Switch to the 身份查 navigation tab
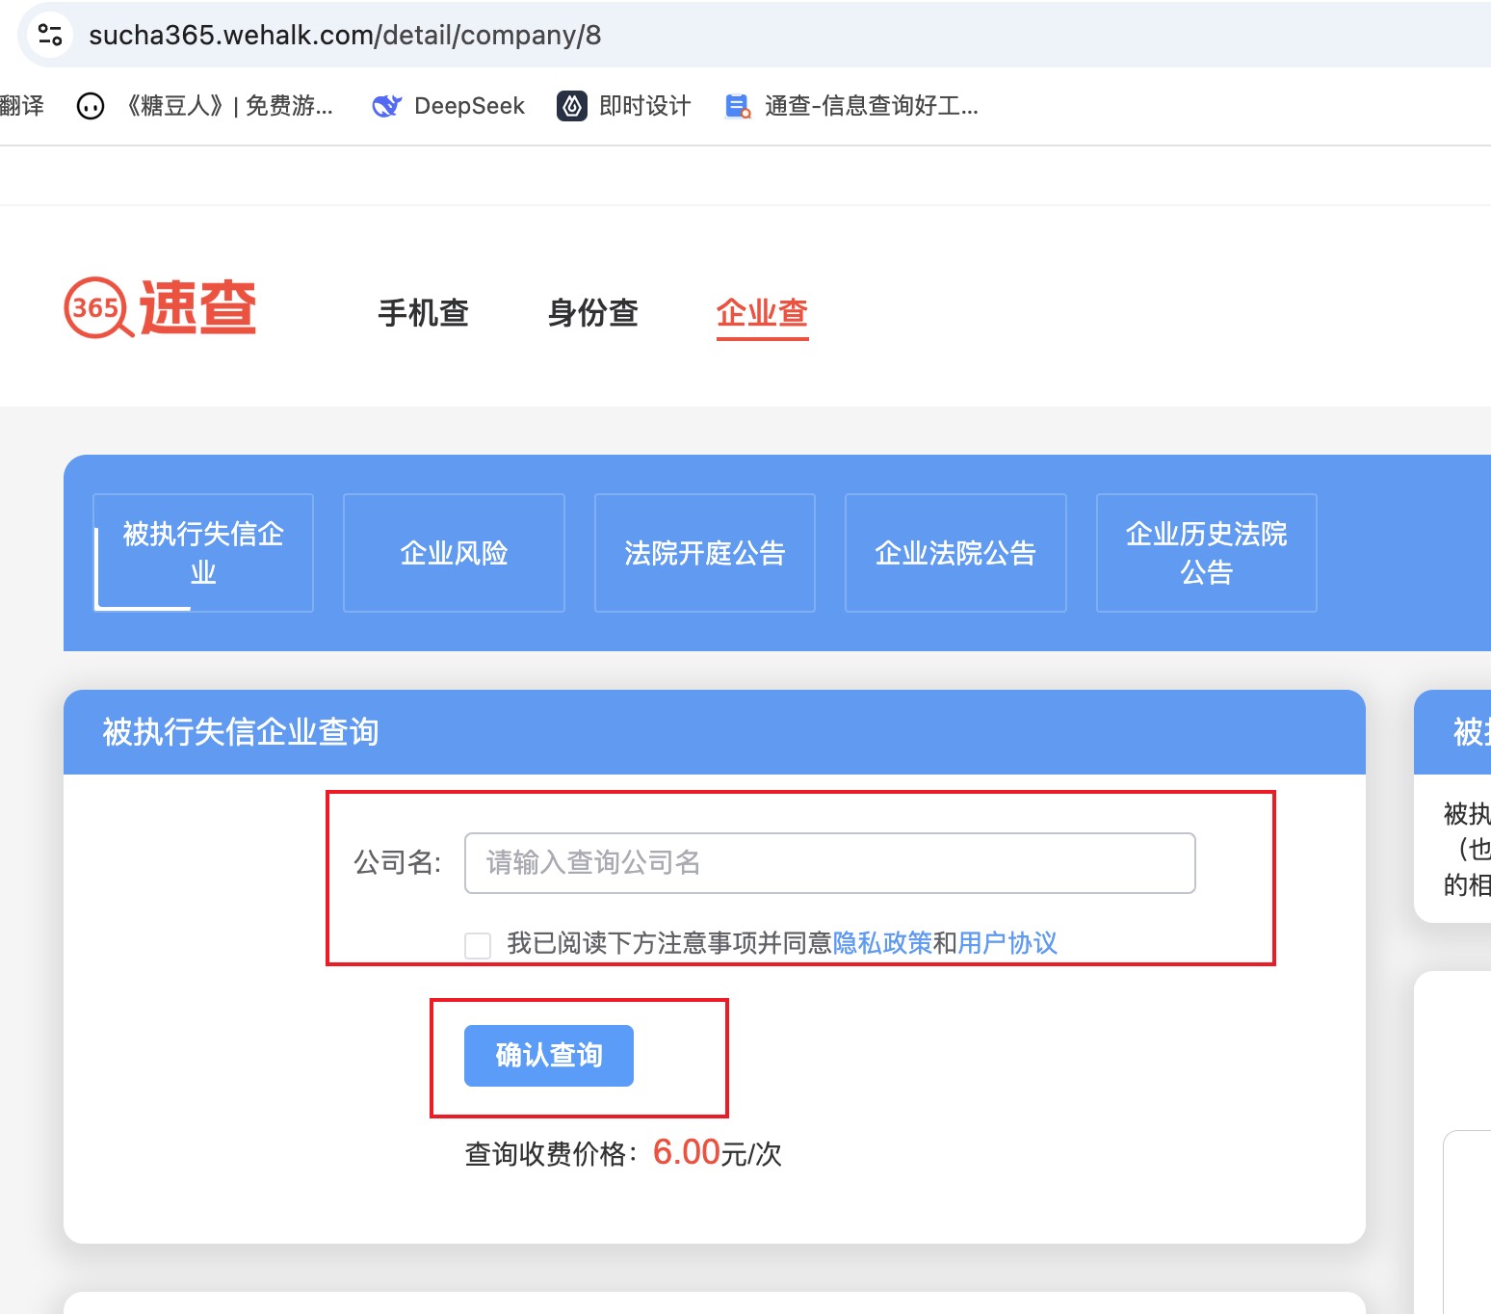The height and width of the screenshot is (1314, 1491). coord(592,313)
